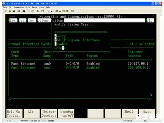Viewport: 164px width, 123px height.
Task: Choose Add IP Logical Interface entry
Action: [80, 40]
